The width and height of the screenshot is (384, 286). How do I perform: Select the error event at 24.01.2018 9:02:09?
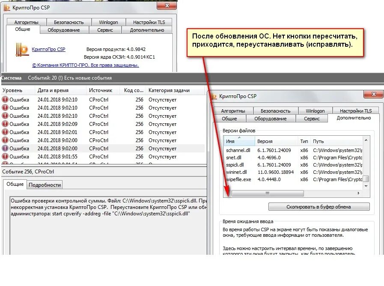click(x=103, y=124)
